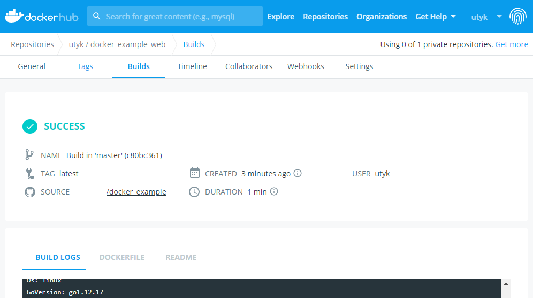This screenshot has height=298, width=533.
Task: Click the '3 minutes ago' created value
Action: 266,174
